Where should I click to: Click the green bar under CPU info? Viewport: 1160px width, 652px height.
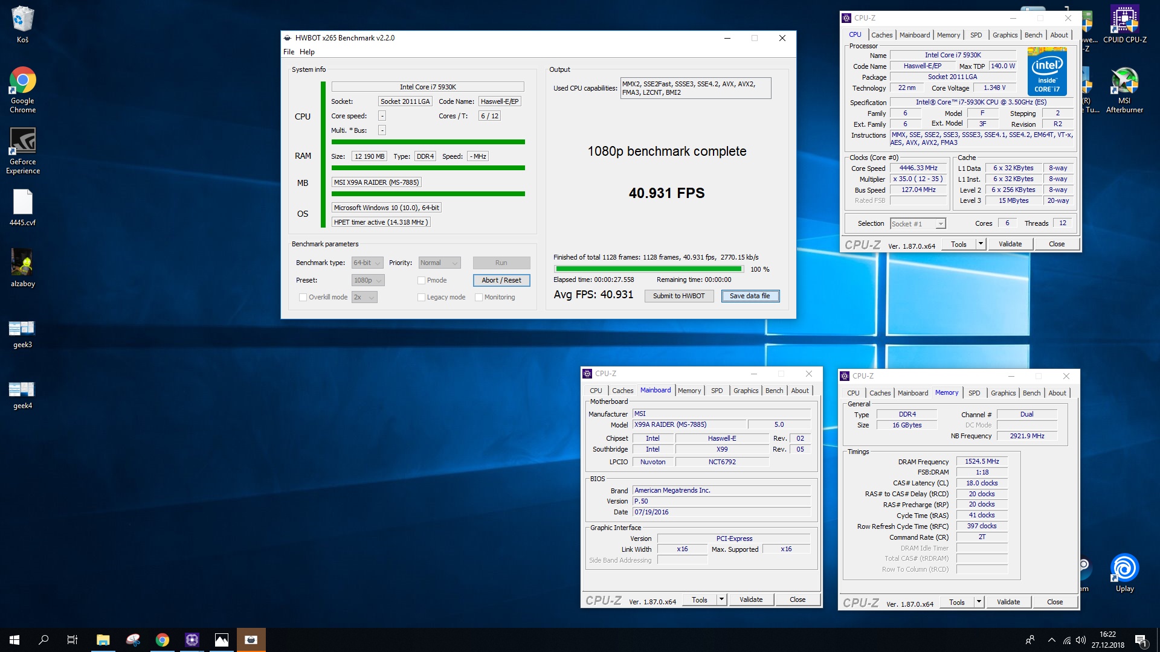point(428,142)
